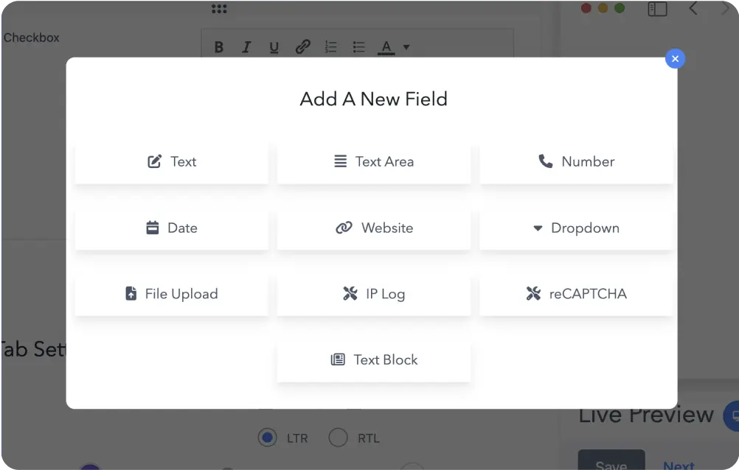
Task: Insert a hyperlink in the editor
Action: point(302,46)
